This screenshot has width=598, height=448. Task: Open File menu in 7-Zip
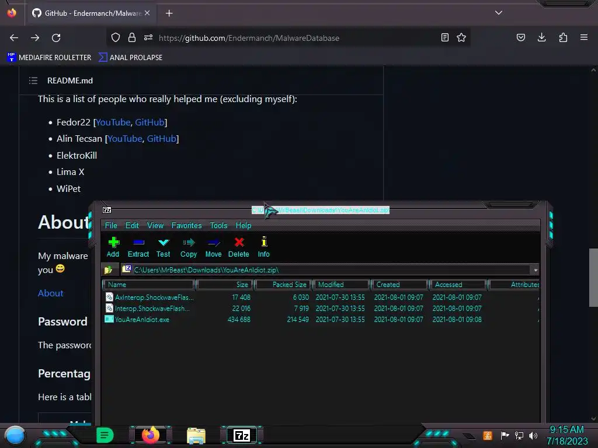[111, 225]
